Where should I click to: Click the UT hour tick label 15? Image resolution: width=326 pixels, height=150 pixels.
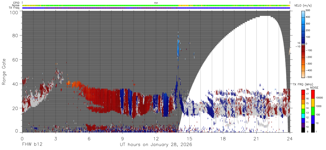point(190,138)
